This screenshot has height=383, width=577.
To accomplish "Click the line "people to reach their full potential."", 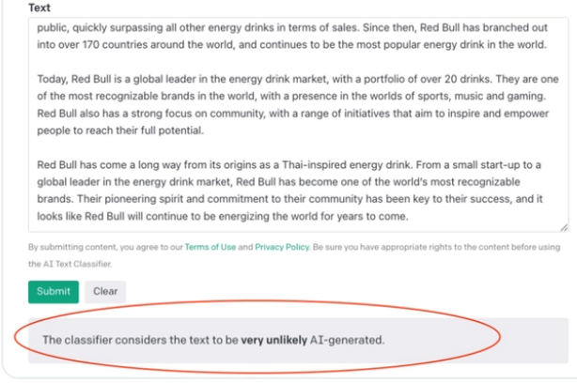I will coord(120,130).
